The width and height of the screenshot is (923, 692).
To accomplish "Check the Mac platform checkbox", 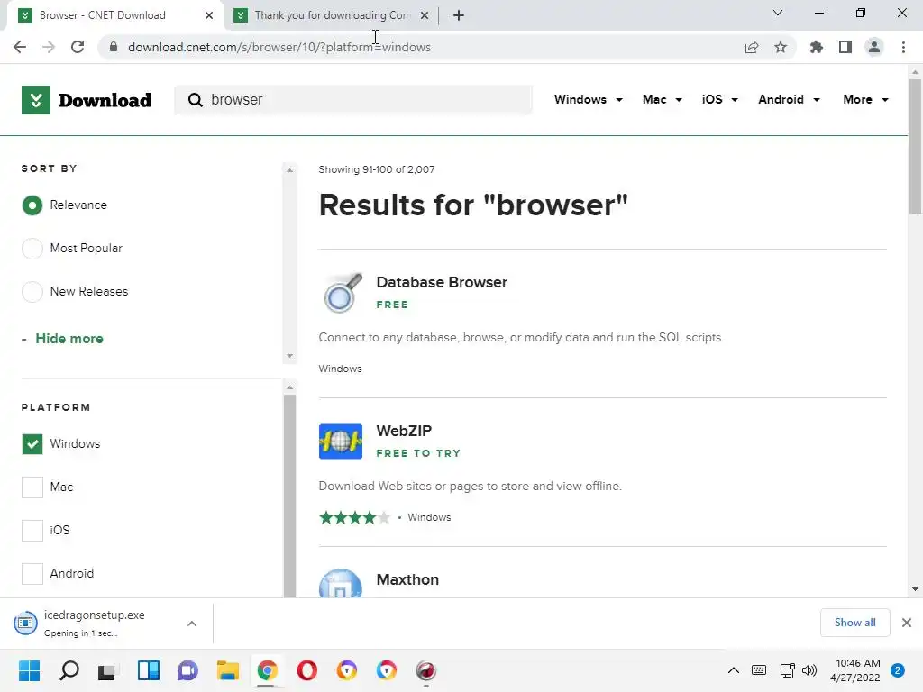I will [x=32, y=487].
